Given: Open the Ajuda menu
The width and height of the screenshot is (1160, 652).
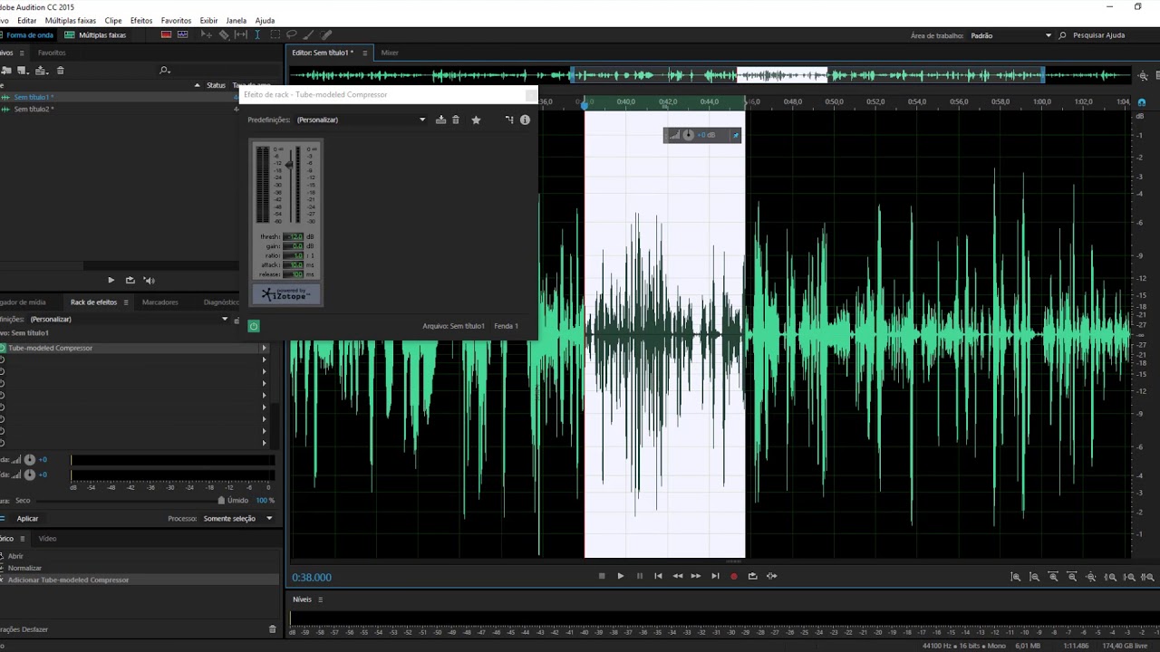Looking at the screenshot, I should point(265,20).
